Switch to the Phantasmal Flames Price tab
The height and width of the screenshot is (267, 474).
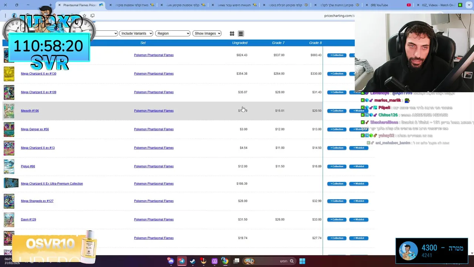click(80, 5)
